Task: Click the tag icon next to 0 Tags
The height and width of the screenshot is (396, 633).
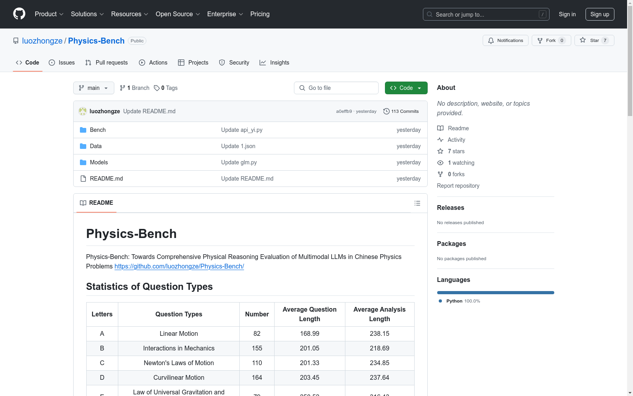Action: pos(157,88)
